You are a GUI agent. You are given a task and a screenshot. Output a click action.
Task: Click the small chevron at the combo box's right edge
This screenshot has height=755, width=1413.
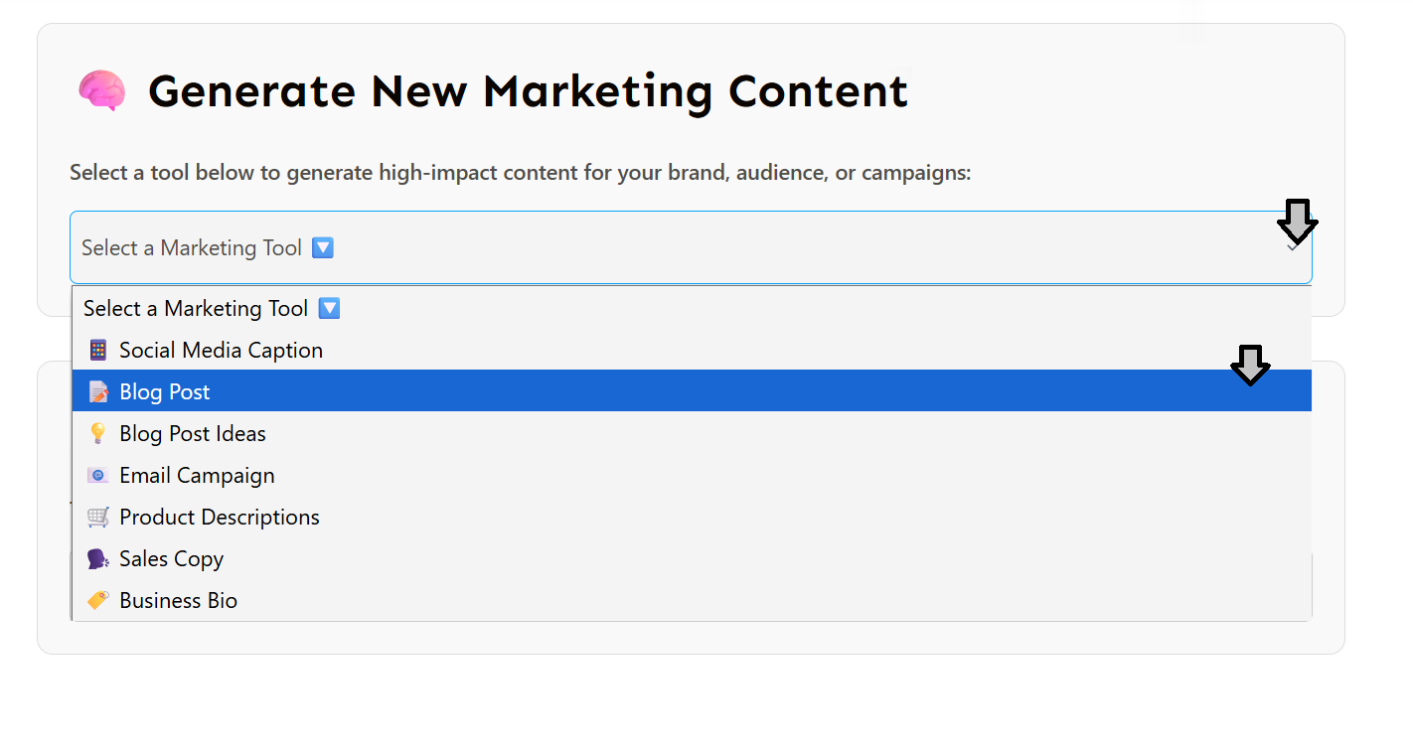1292,247
